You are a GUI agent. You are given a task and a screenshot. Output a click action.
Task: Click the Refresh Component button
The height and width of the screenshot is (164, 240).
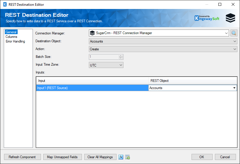click(x=22, y=157)
